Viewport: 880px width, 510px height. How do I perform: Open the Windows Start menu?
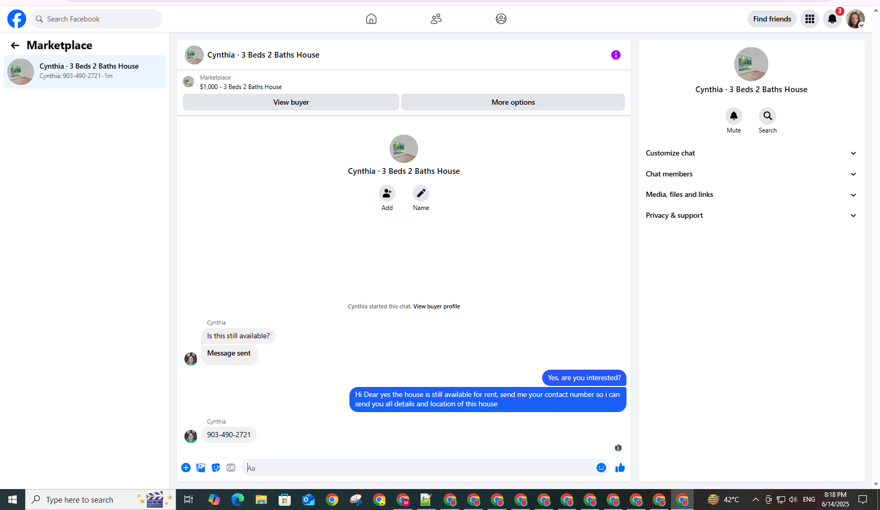pos(13,500)
